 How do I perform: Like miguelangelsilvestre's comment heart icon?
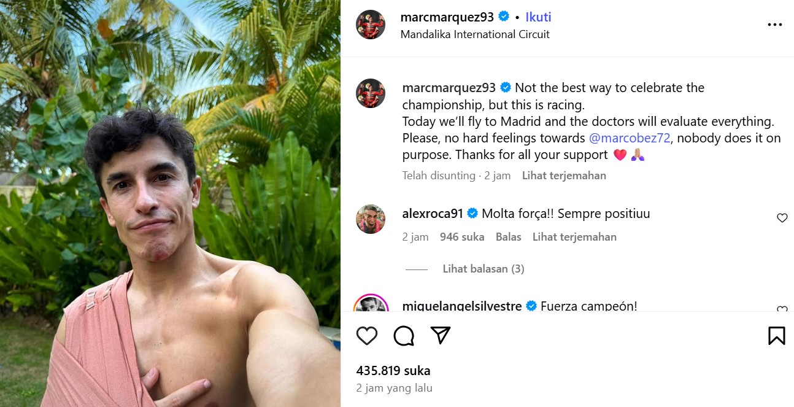(x=782, y=310)
